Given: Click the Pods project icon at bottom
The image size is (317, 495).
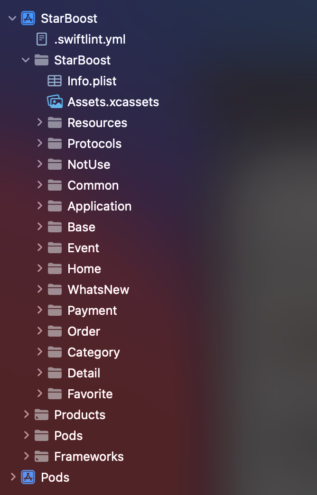Looking at the screenshot, I should [x=28, y=477].
